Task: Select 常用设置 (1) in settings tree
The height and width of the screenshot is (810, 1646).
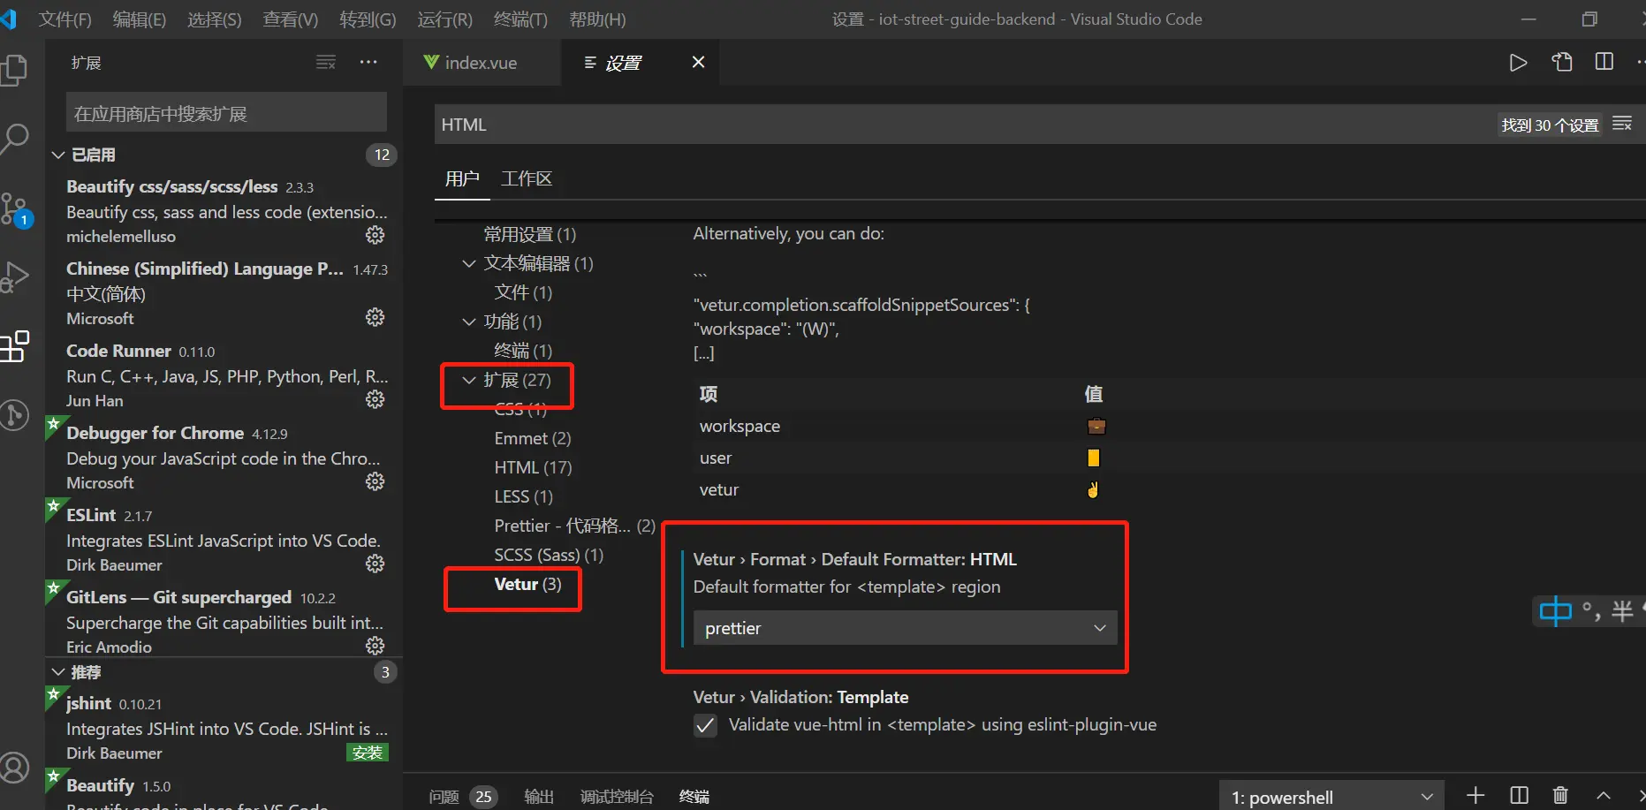Action: tap(530, 234)
